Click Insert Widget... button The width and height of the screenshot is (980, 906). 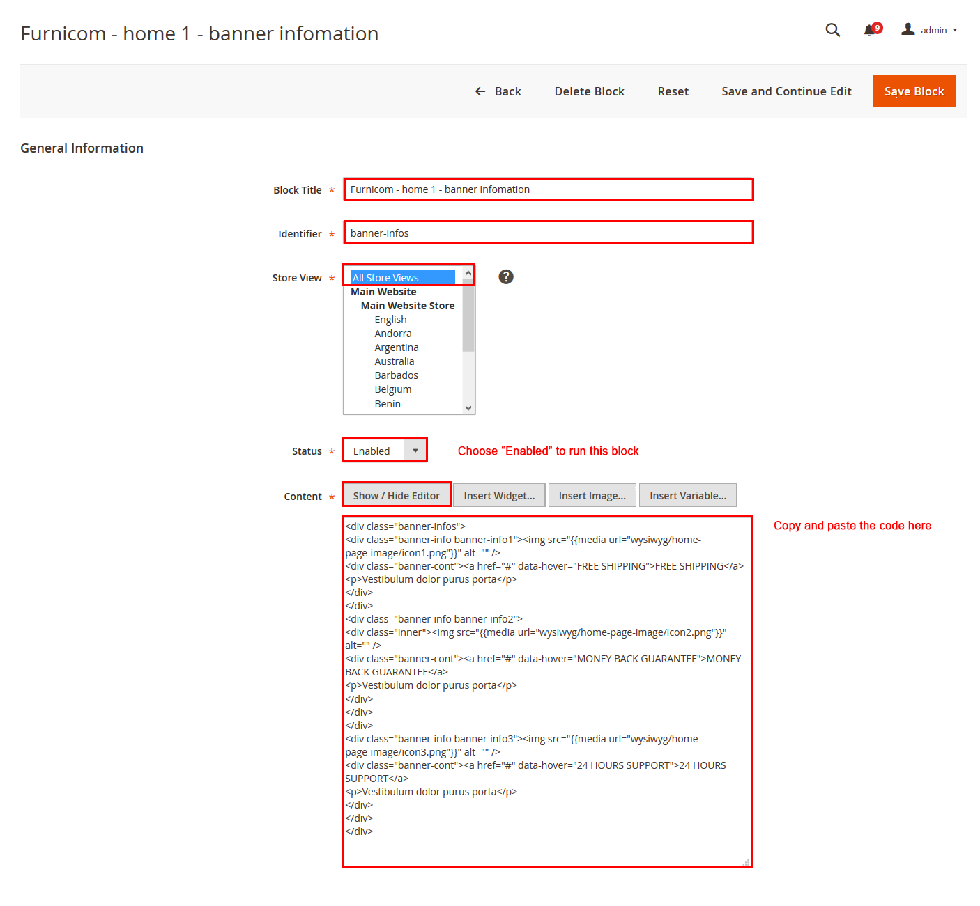pos(499,495)
